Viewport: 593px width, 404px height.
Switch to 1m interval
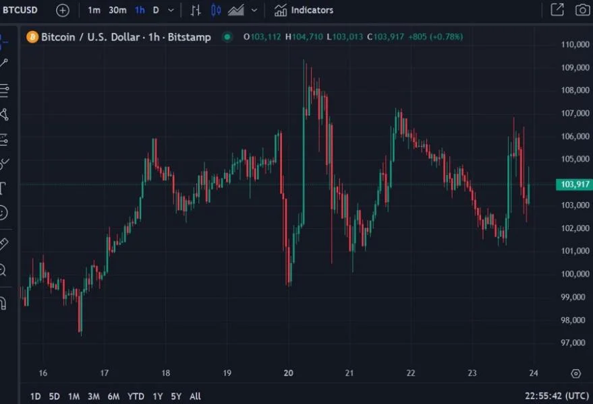[x=94, y=10]
